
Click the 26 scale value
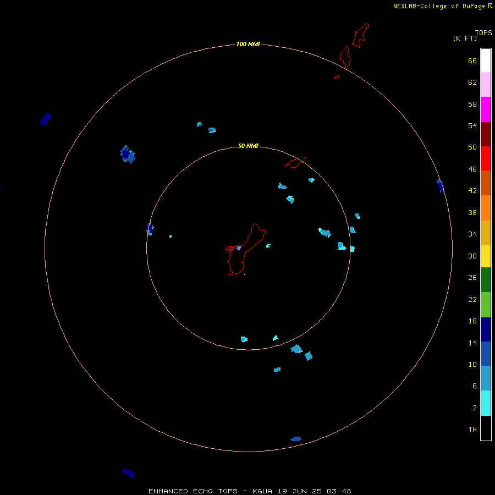(472, 278)
